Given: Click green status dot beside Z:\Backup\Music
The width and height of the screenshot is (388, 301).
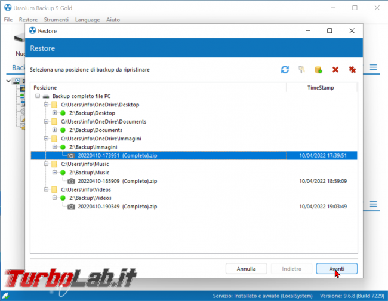Looking at the screenshot, I should pos(63,173).
